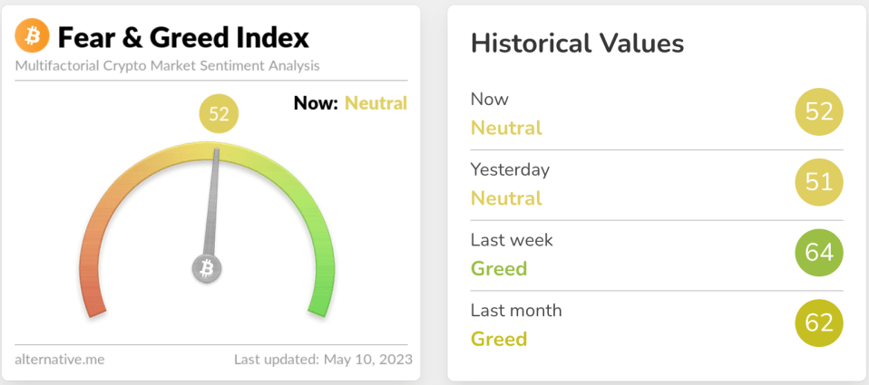Click the Greed label under Last week

(498, 269)
